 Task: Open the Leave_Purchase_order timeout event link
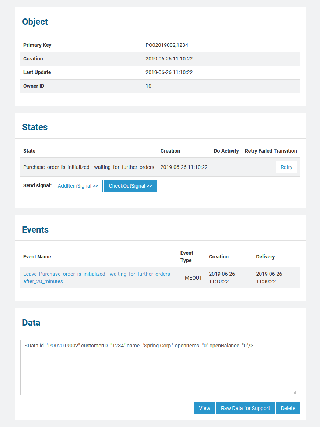(98, 277)
